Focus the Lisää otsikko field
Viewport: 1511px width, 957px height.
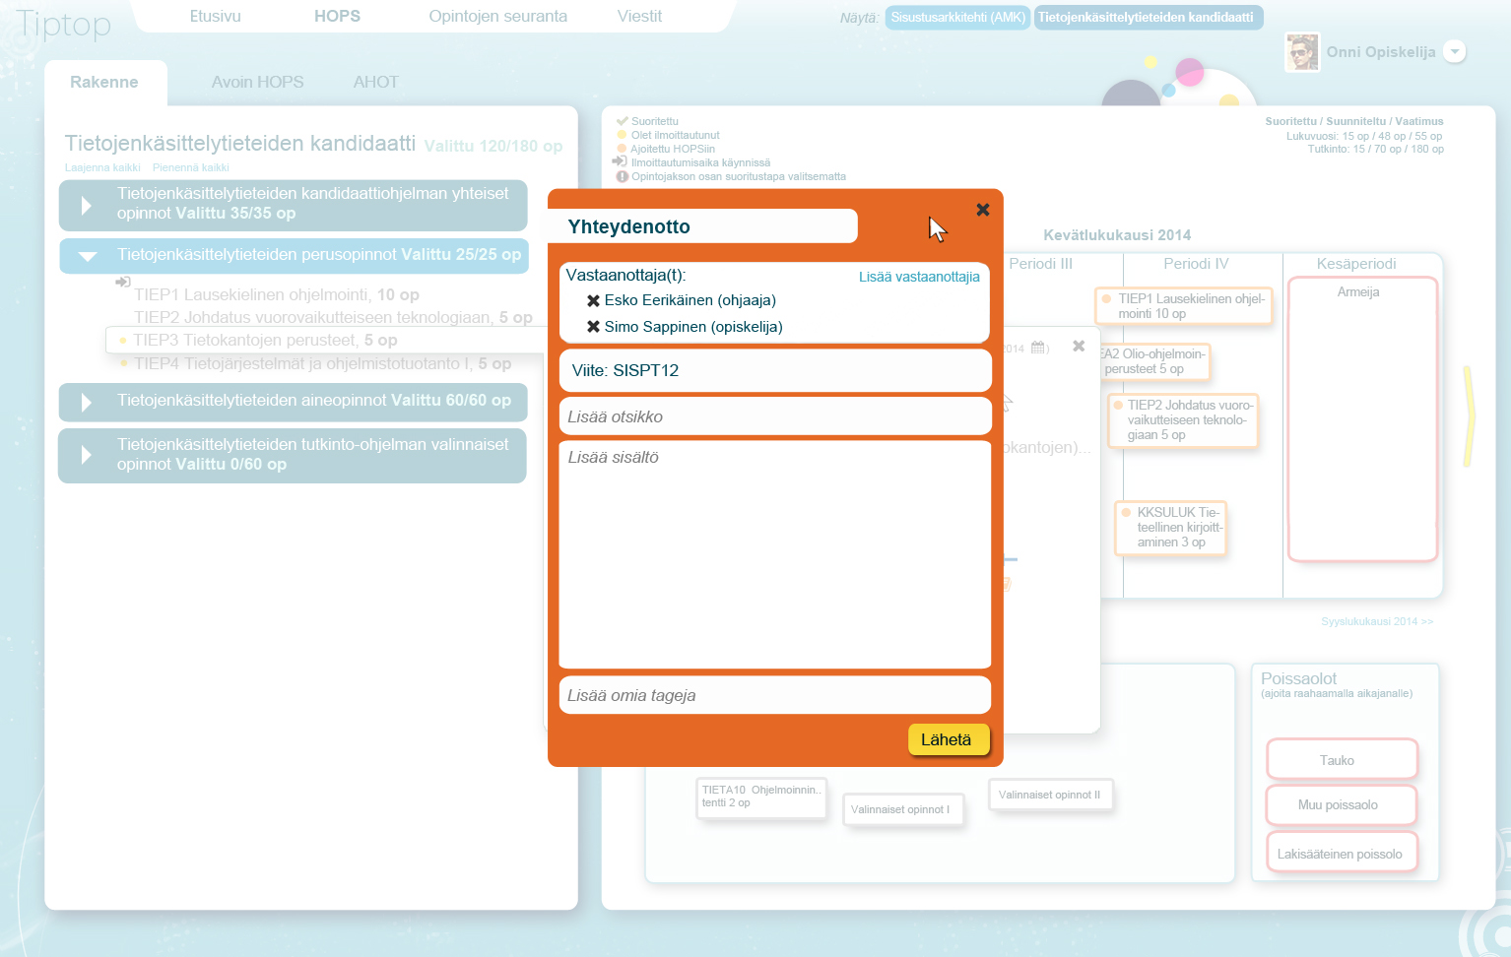[774, 416]
